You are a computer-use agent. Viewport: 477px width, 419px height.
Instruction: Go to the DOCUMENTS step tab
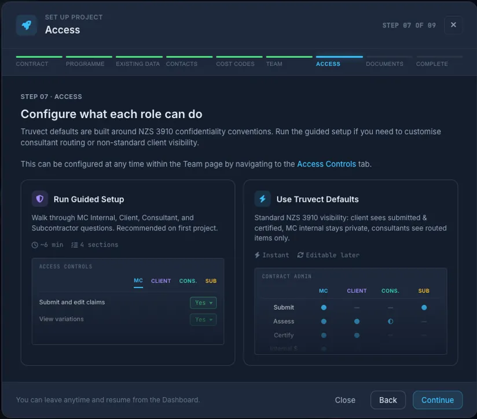(x=384, y=64)
